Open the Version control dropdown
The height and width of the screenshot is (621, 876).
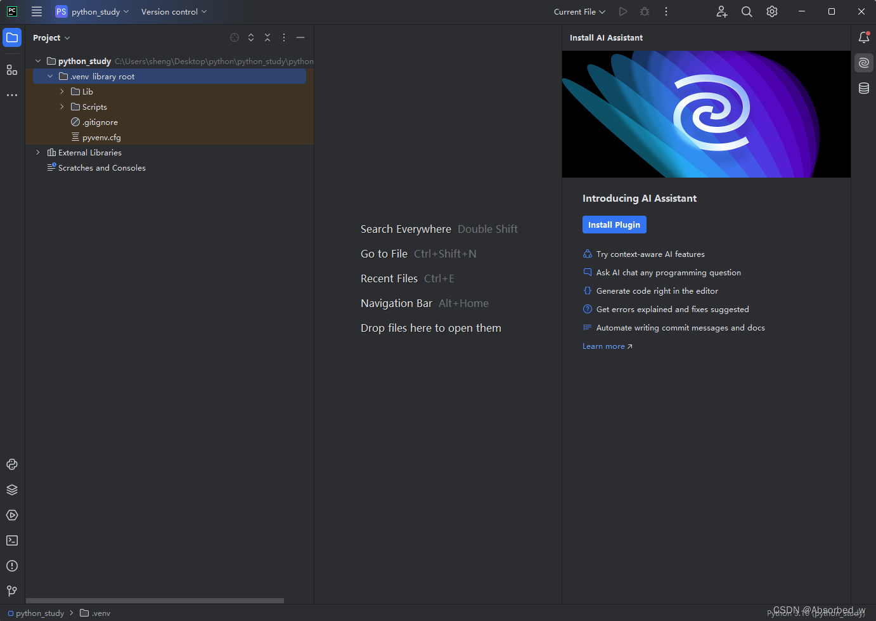click(174, 11)
